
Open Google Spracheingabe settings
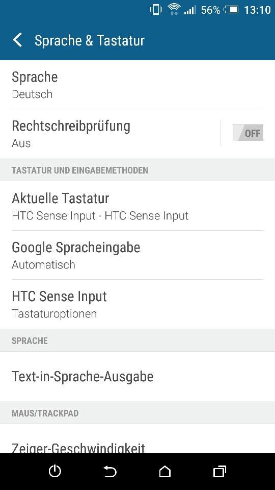(x=137, y=255)
